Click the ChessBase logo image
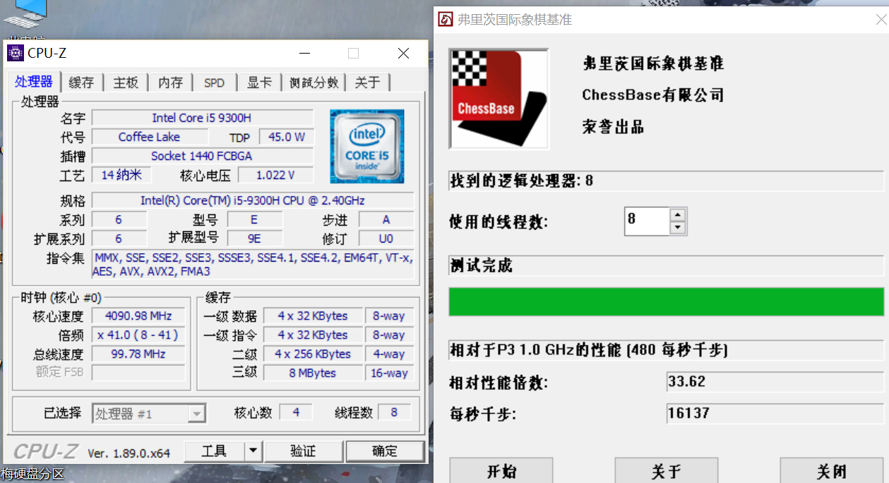 click(499, 99)
